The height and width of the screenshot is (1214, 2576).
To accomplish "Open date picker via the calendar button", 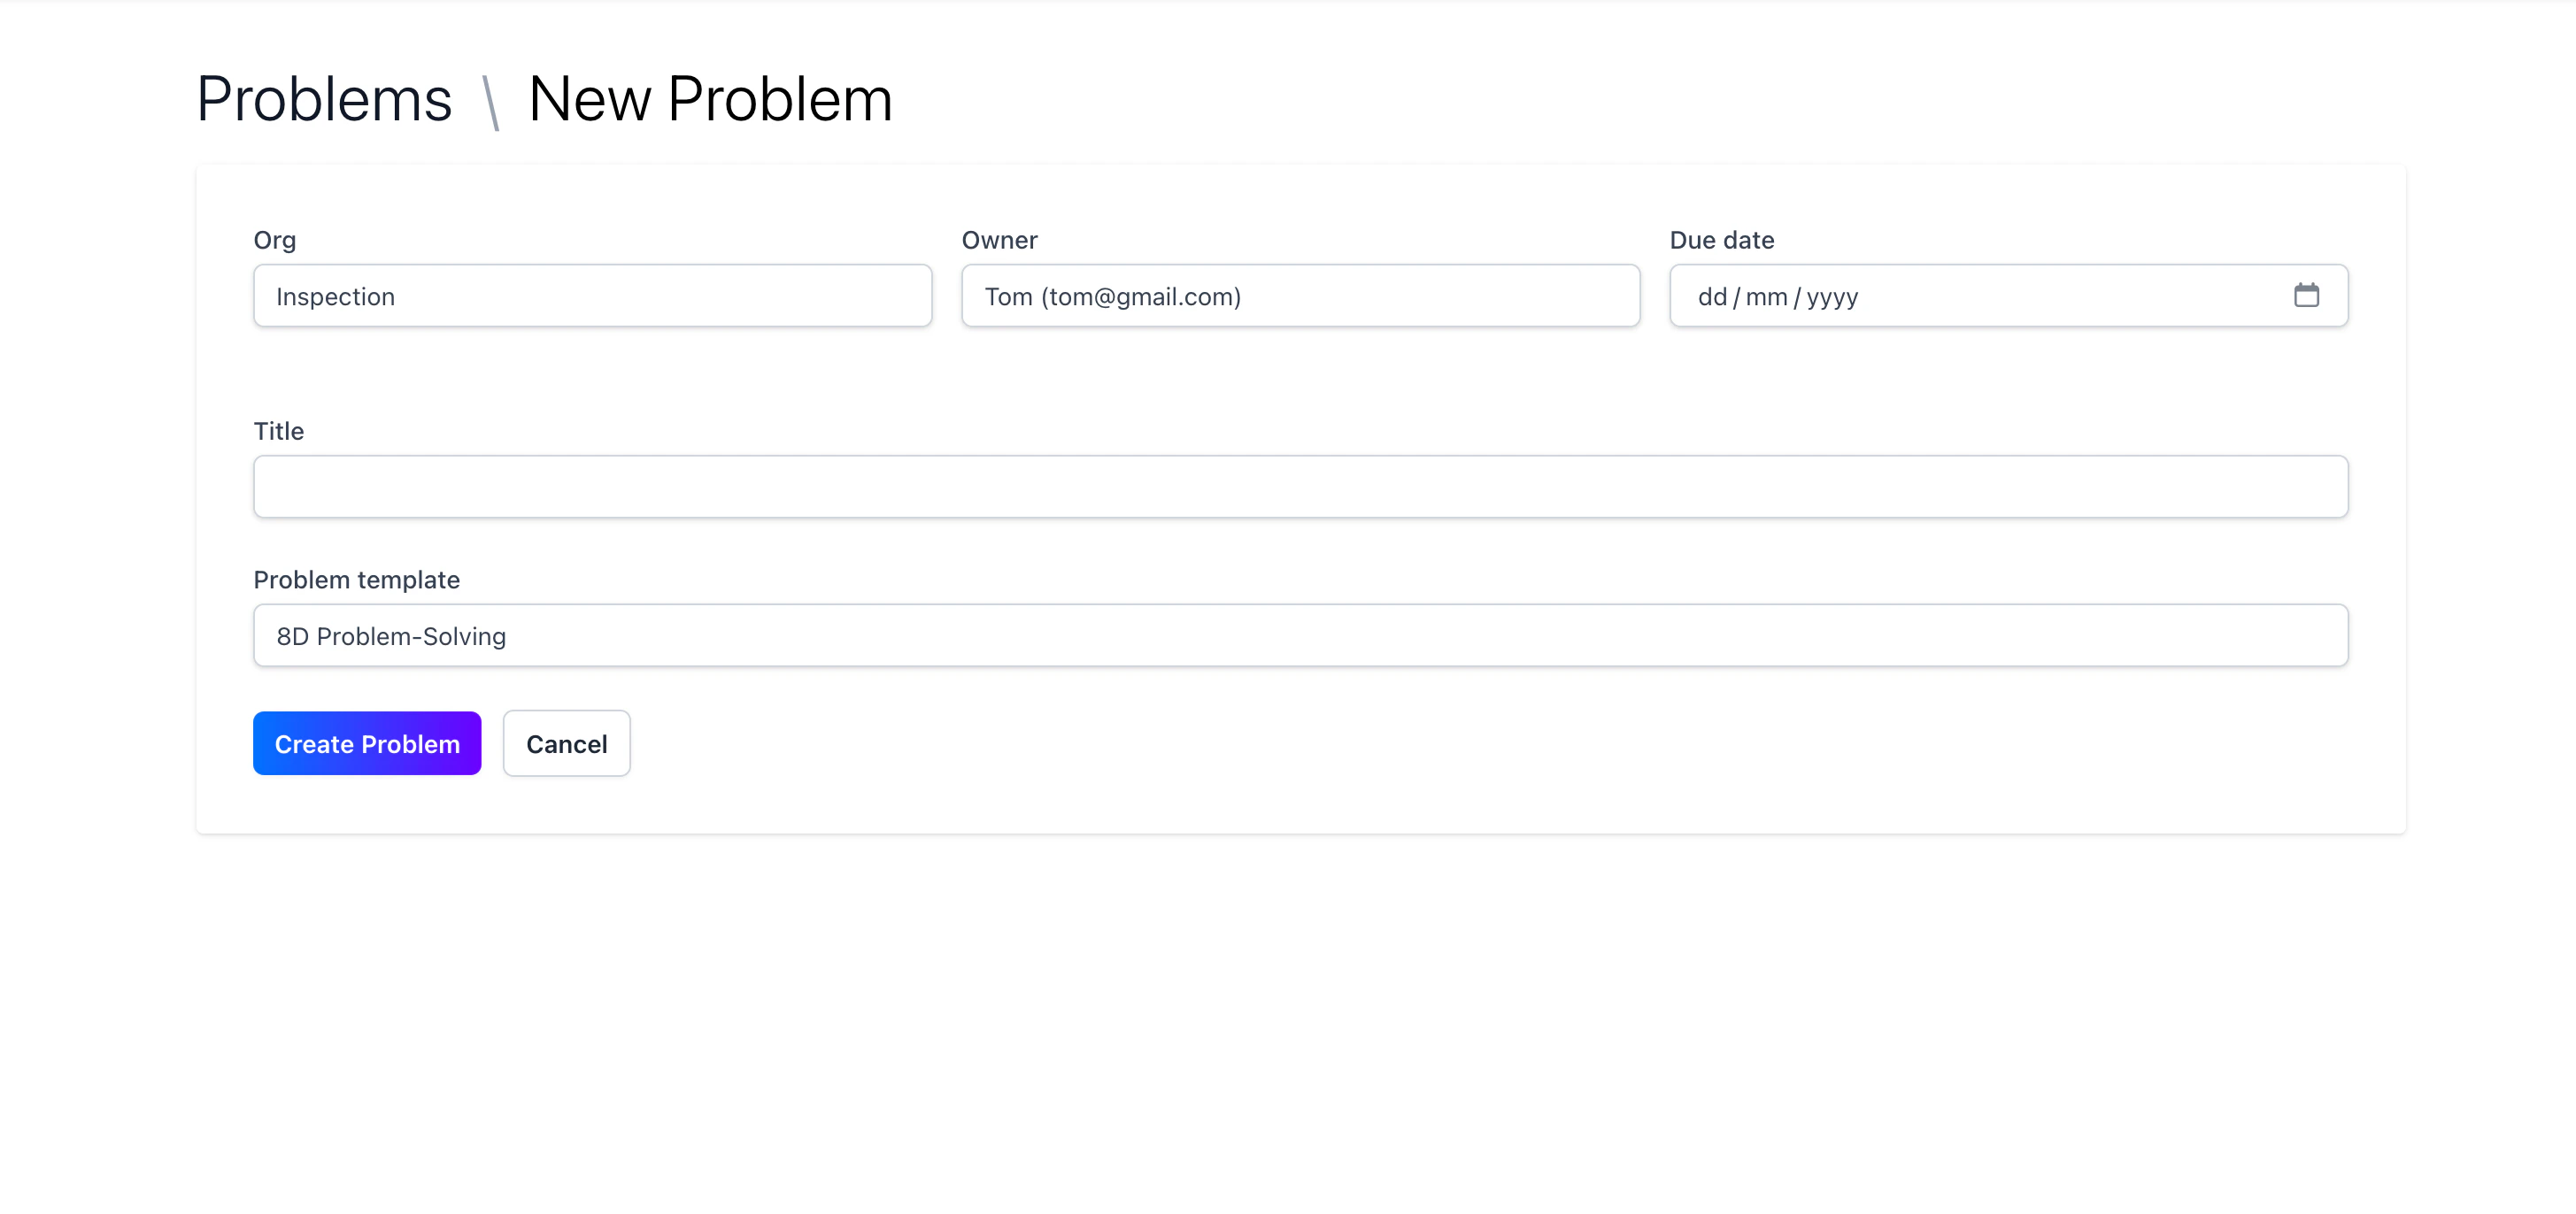I will (2307, 295).
